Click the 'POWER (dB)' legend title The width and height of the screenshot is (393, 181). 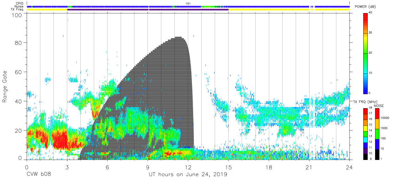pyautogui.click(x=365, y=7)
